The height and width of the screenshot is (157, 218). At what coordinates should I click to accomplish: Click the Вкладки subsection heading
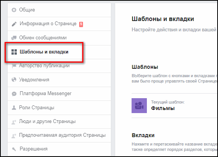pos(143,135)
